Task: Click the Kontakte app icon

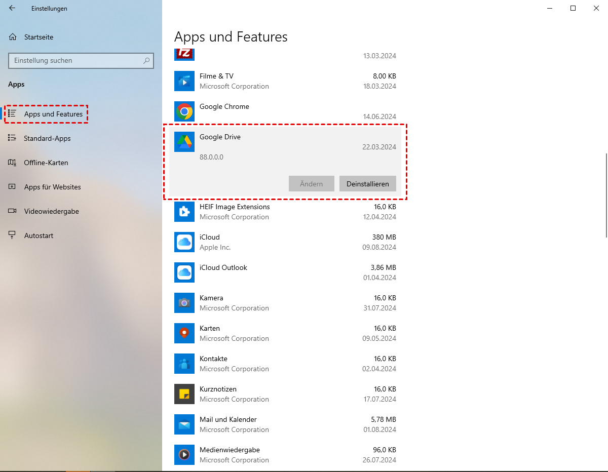Action: (184, 364)
